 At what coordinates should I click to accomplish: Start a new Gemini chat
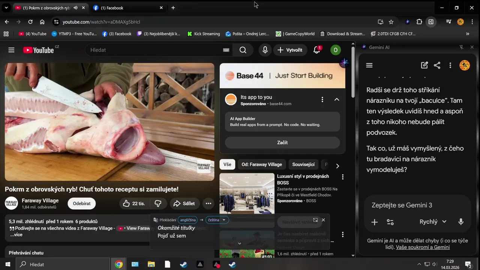coord(424,65)
